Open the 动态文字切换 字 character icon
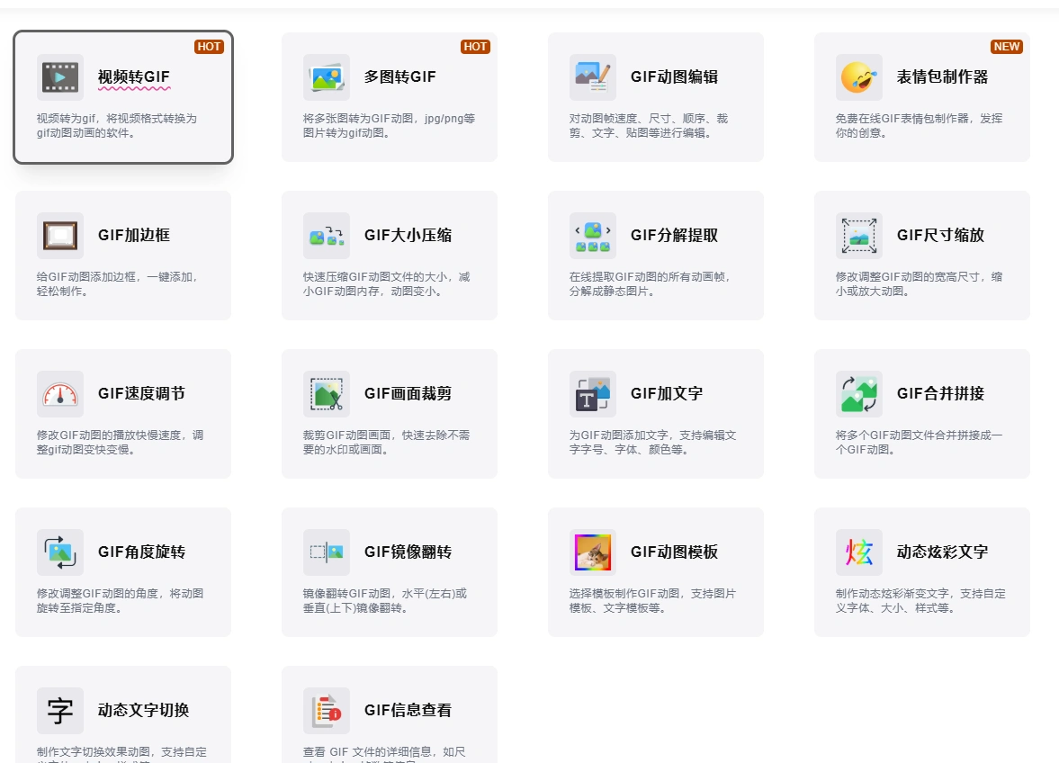1059x763 pixels. click(59, 711)
